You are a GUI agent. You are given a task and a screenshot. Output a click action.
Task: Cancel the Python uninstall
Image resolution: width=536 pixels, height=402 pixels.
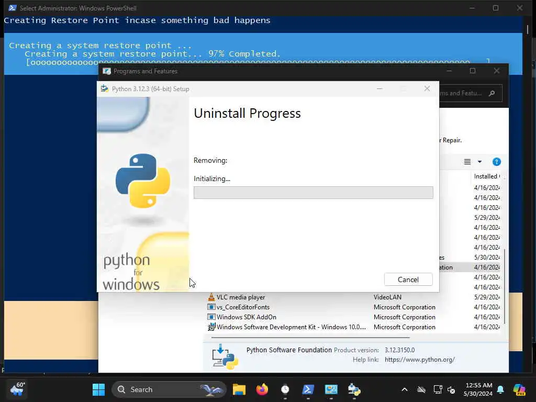(408, 280)
